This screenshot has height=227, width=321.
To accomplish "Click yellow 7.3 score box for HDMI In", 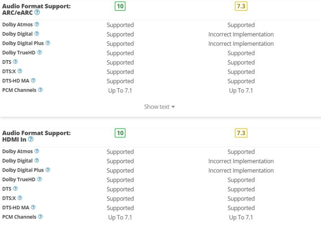I will point(241,133).
